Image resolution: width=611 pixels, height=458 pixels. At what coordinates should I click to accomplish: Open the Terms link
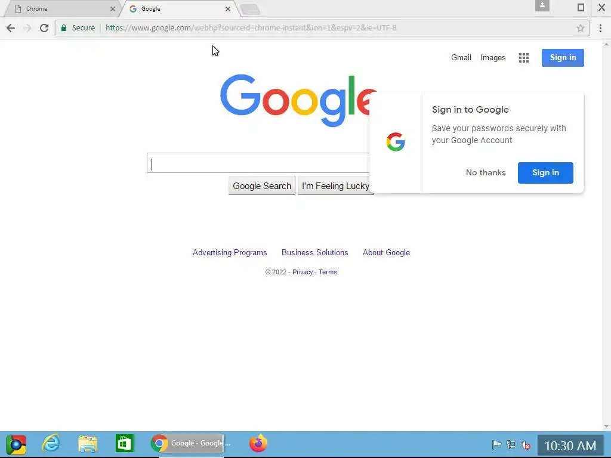coord(328,272)
